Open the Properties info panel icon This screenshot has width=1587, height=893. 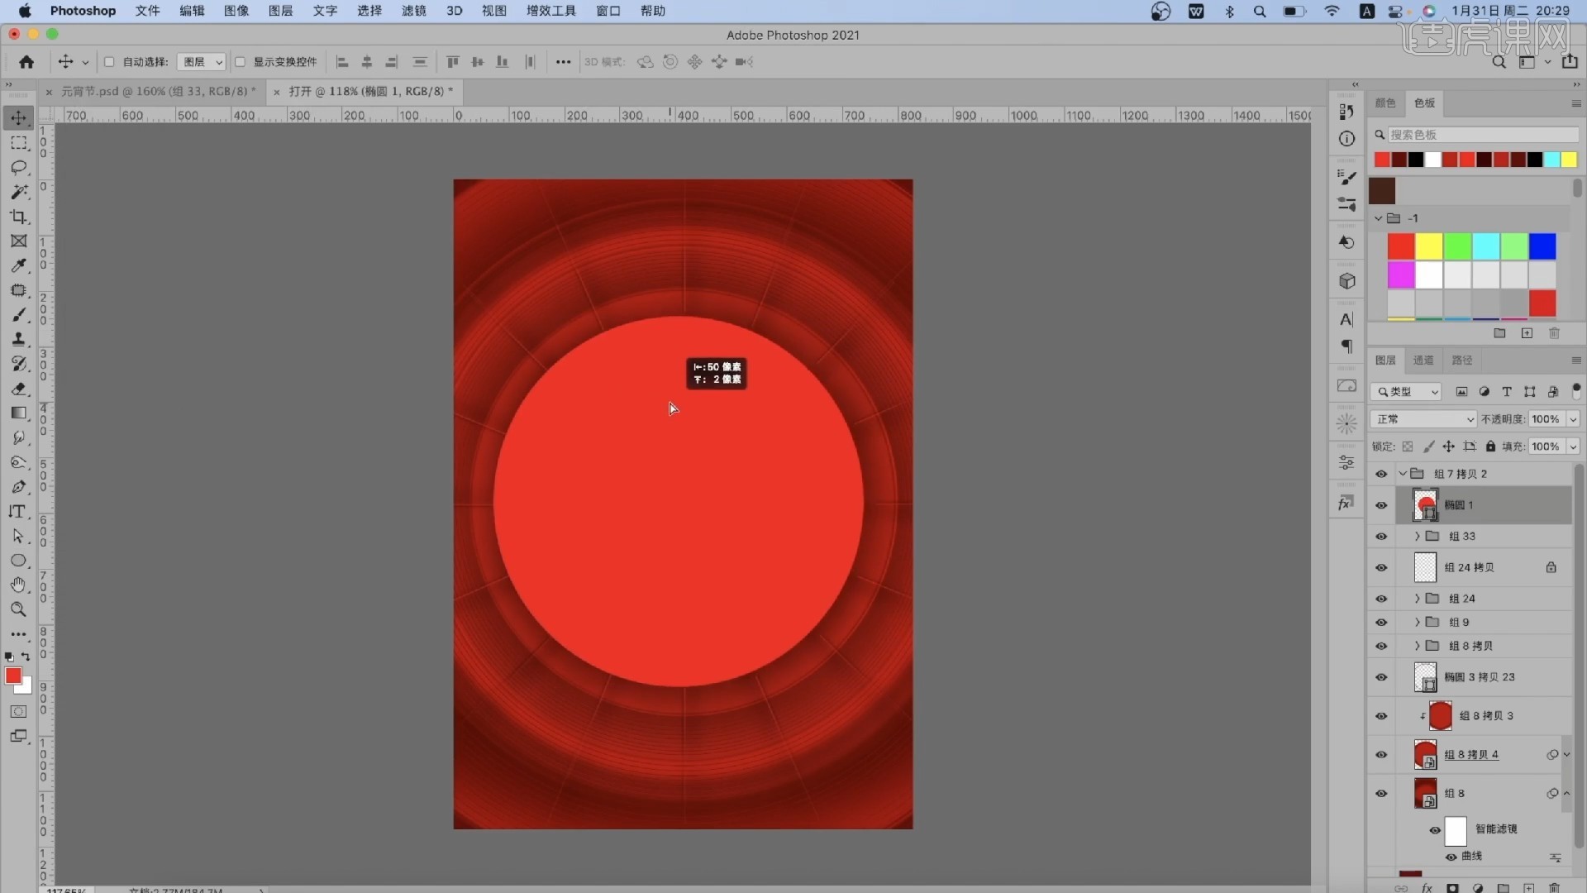(1346, 139)
